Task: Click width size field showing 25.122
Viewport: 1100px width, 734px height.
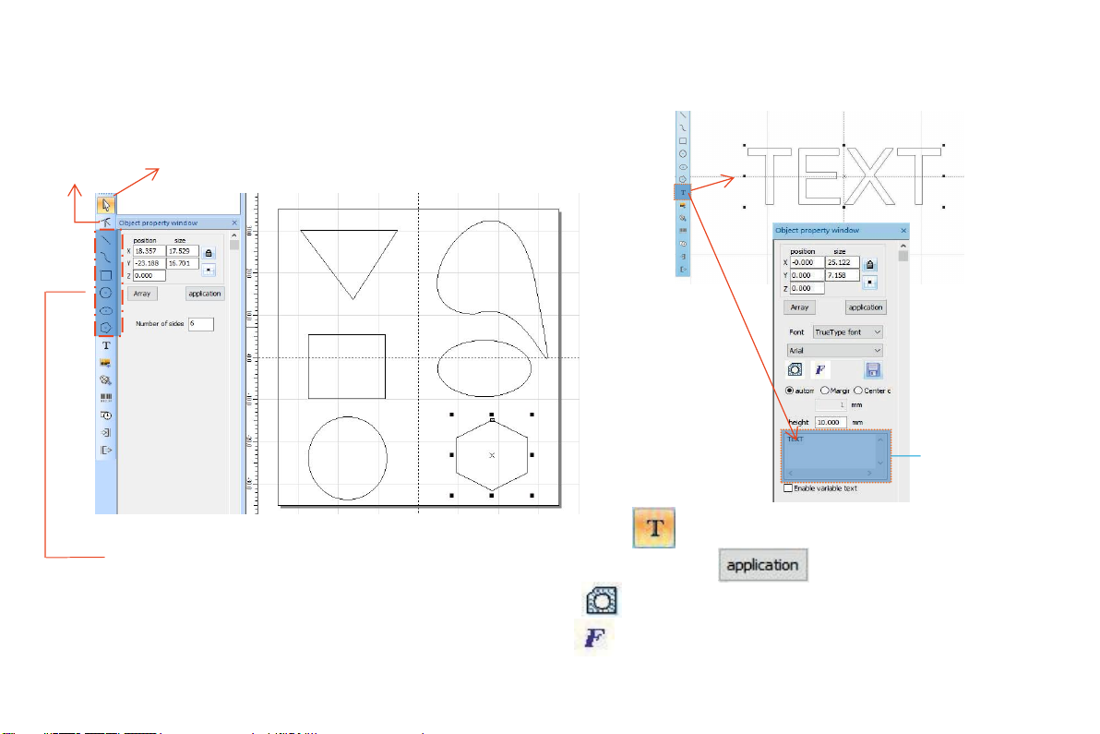Action: click(843, 262)
